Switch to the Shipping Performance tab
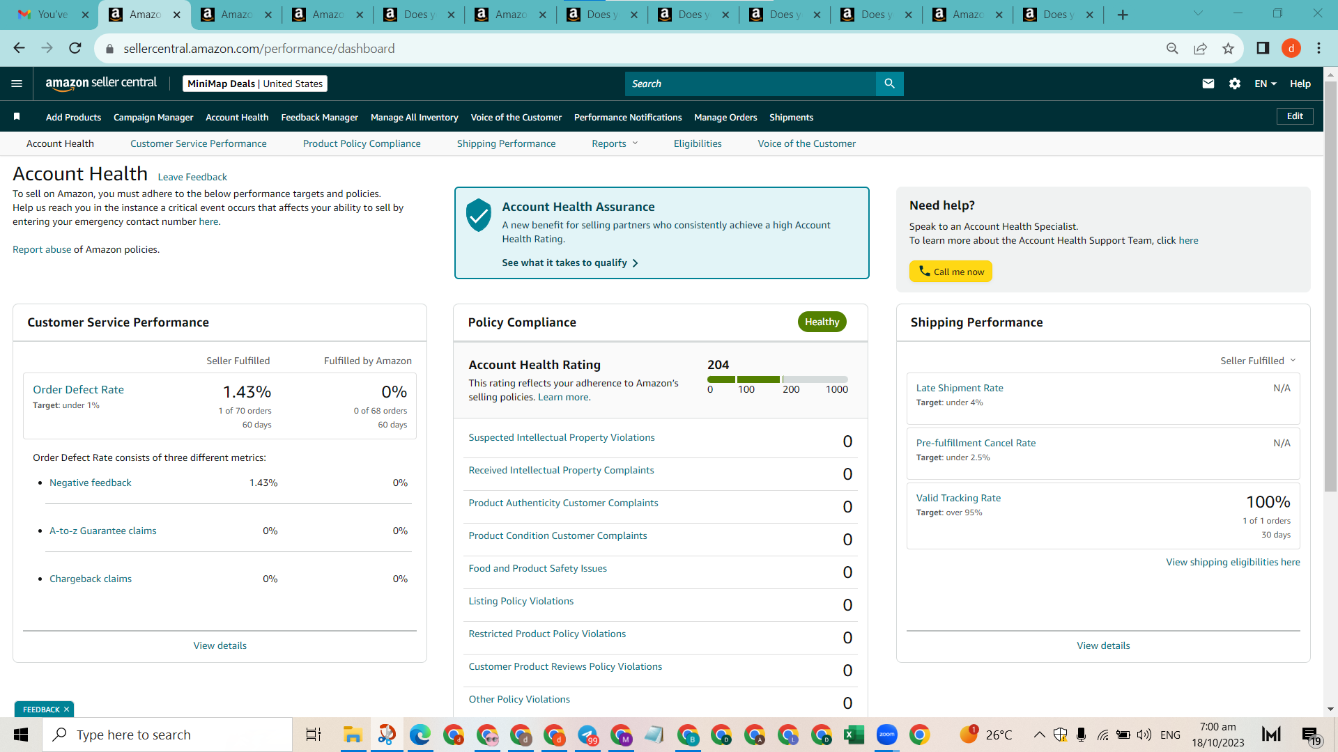1338x752 pixels. click(506, 143)
